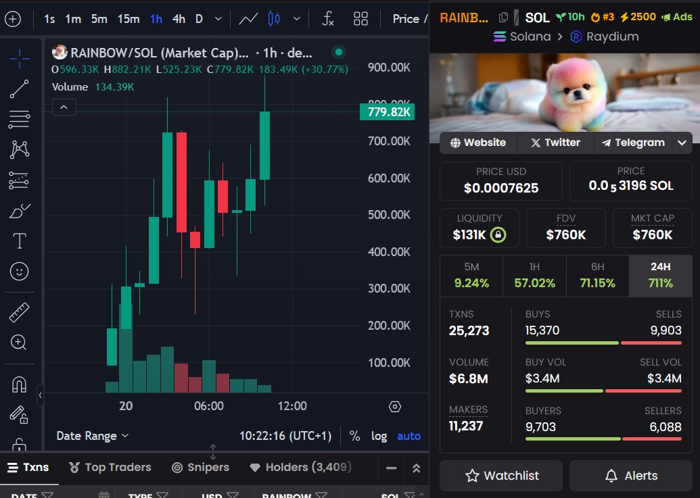This screenshot has width=700, height=498.
Task: Open extra social links dropdown next to Telegram
Action: (682, 143)
